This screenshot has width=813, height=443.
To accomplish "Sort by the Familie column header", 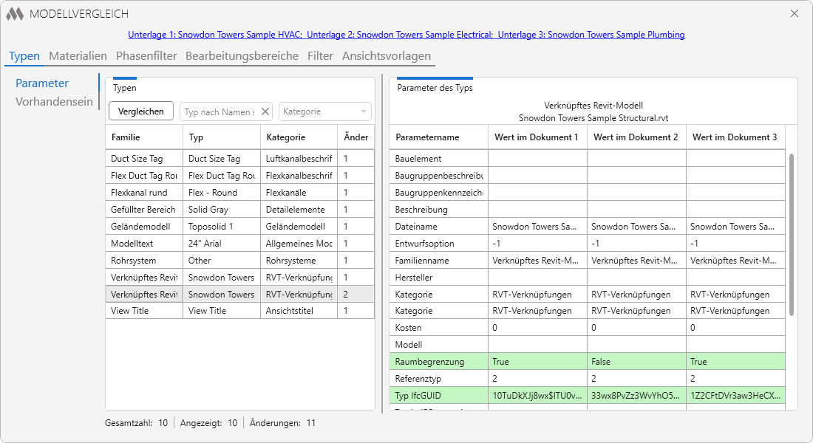I will (x=144, y=137).
